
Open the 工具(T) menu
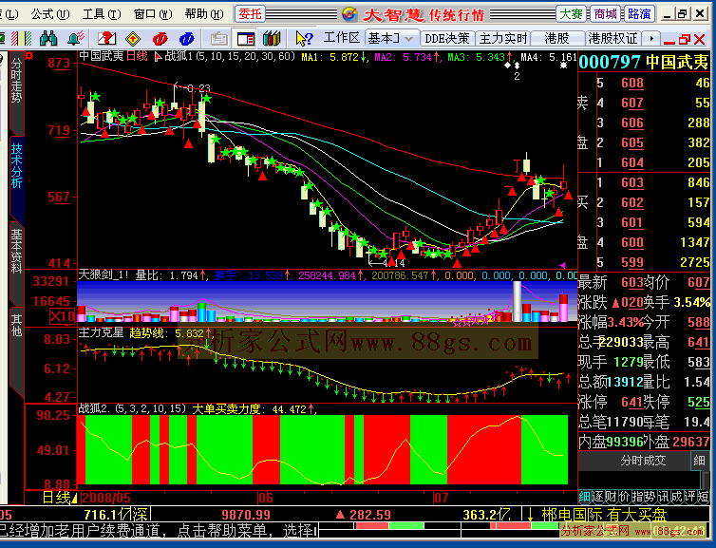102,14
